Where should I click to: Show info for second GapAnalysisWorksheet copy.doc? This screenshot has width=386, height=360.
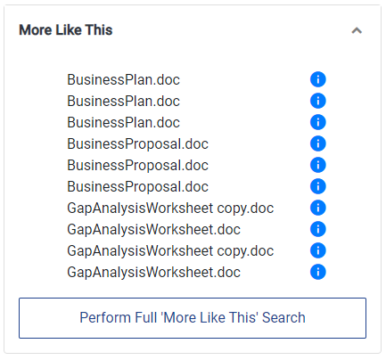[x=318, y=250]
